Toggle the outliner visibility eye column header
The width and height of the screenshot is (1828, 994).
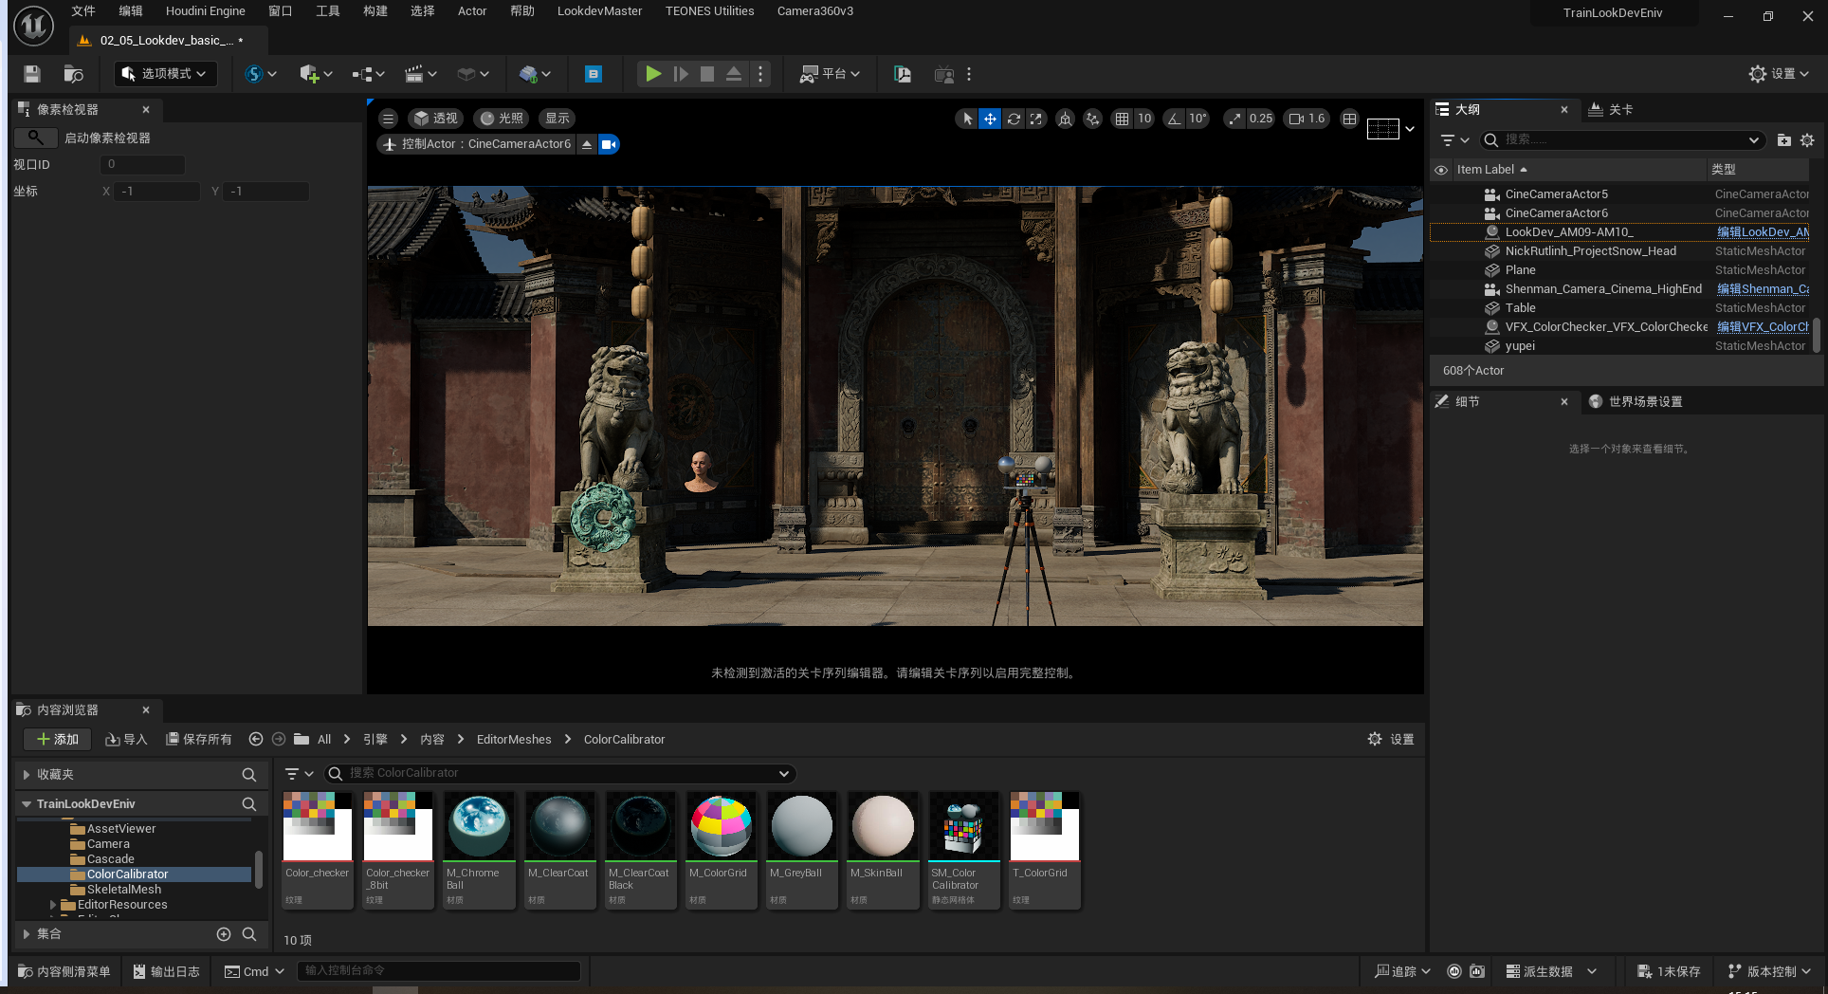1441,170
